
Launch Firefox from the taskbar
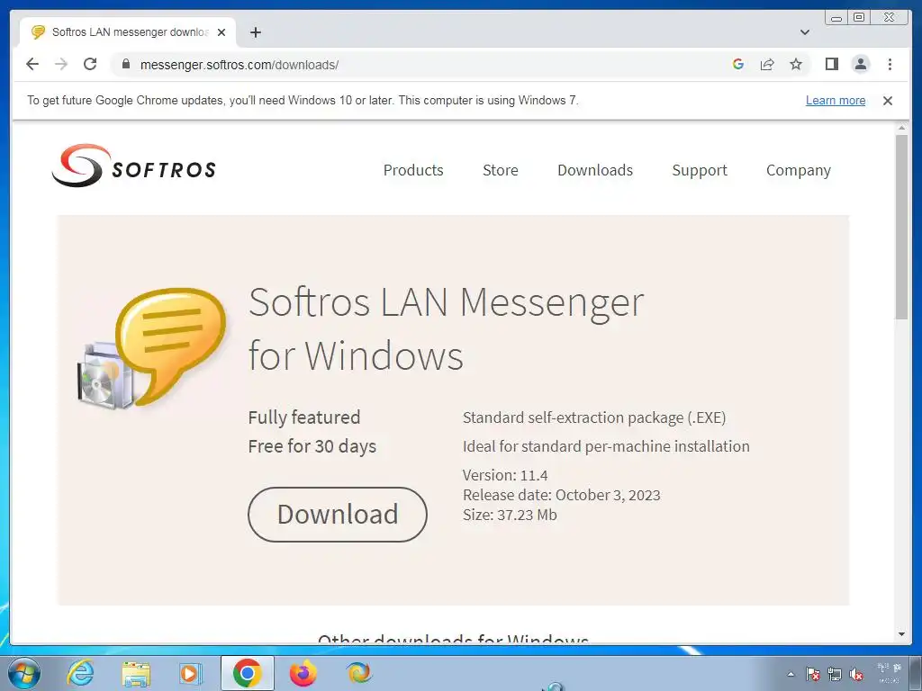(x=303, y=673)
